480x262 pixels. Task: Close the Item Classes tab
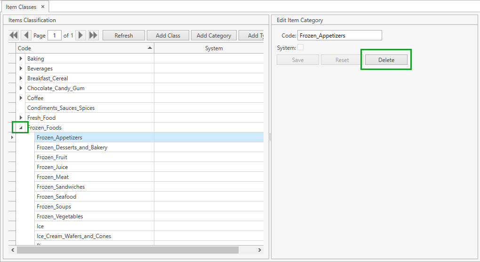click(43, 7)
